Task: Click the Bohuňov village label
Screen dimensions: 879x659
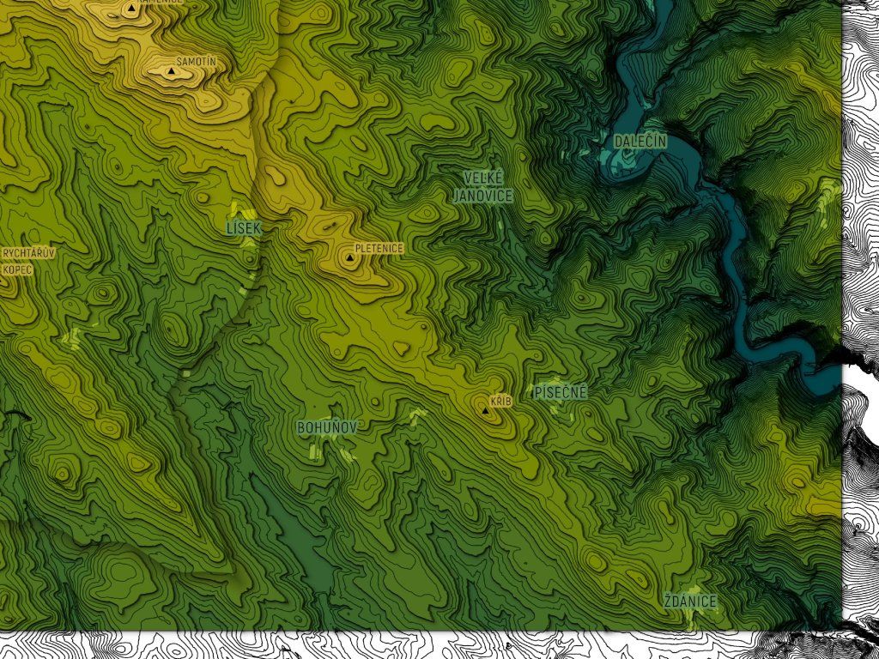Action: point(326,426)
